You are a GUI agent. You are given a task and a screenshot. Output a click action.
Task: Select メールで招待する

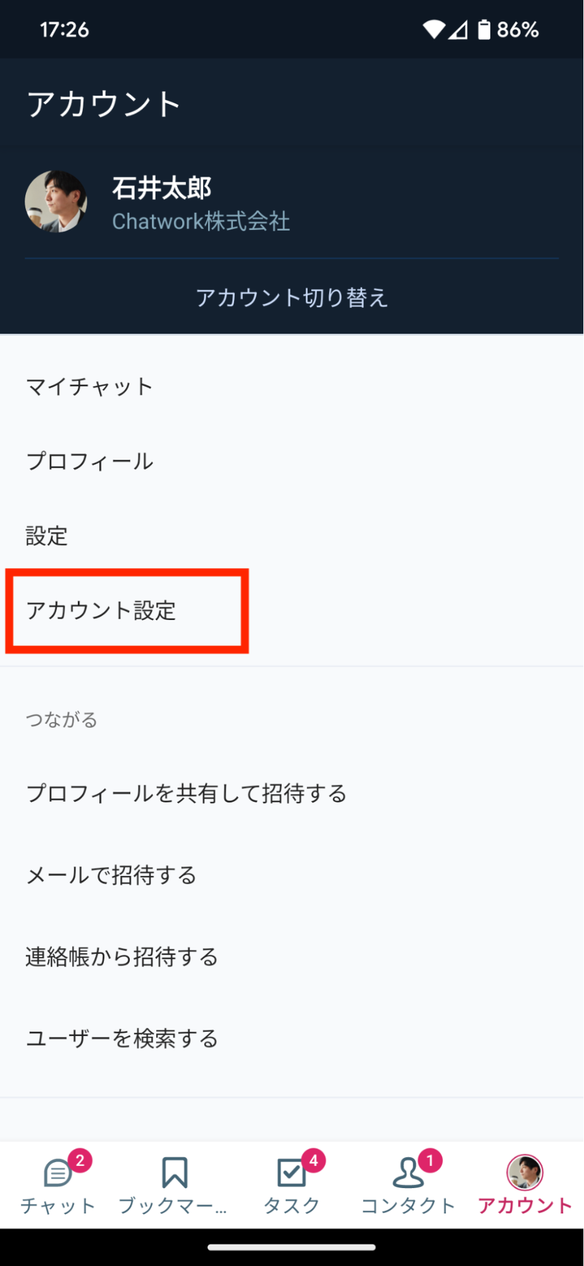tap(292, 875)
